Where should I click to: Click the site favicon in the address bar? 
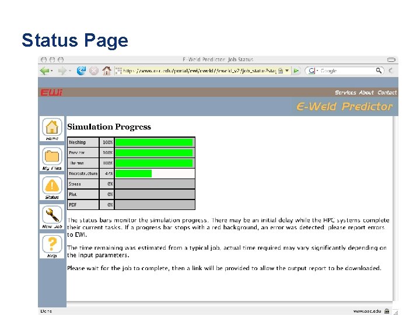click(x=118, y=71)
